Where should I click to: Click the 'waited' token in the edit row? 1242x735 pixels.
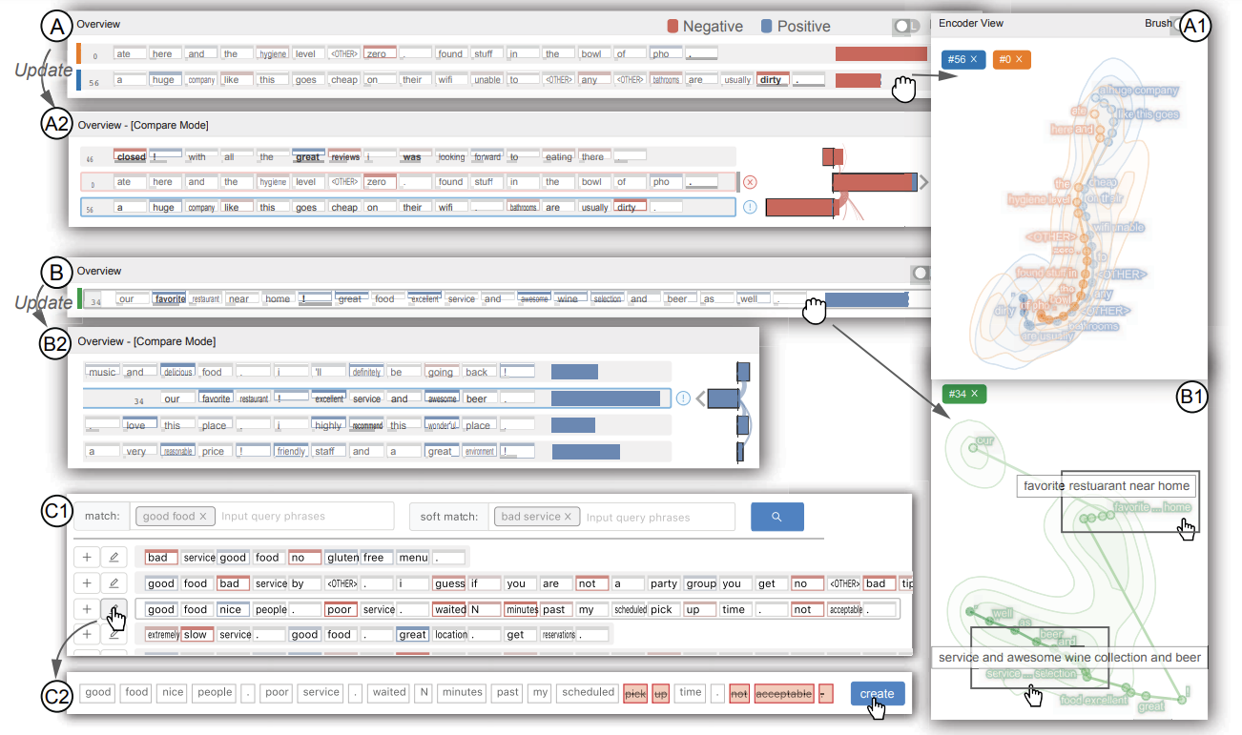390,693
